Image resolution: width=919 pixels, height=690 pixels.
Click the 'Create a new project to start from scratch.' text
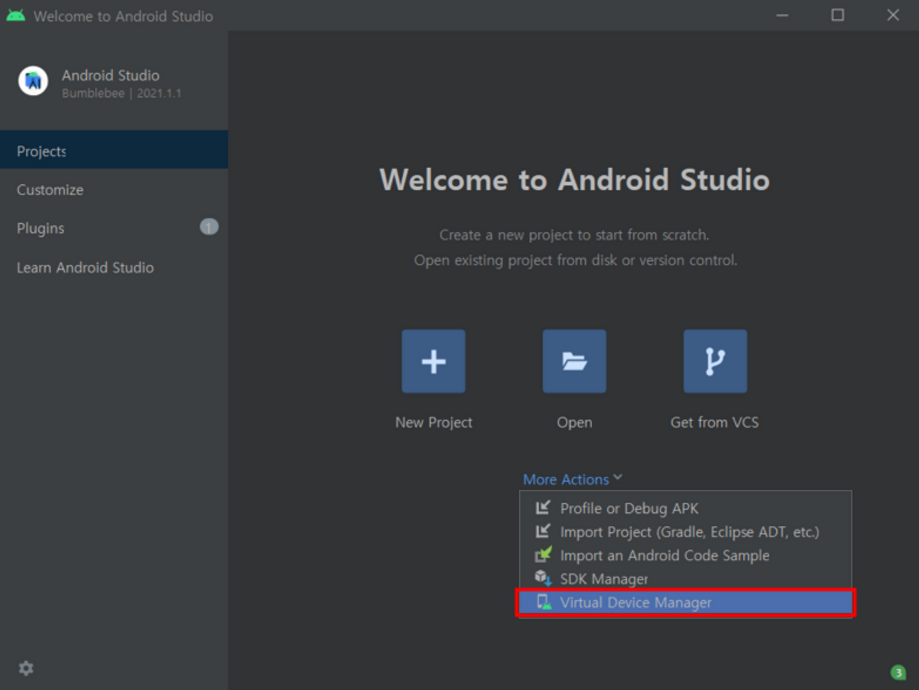pos(574,235)
